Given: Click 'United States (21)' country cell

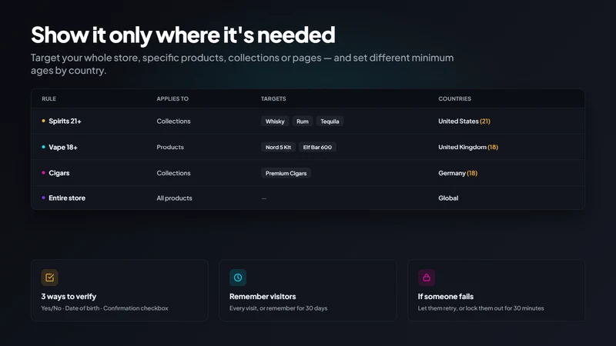Looking at the screenshot, I should (464, 121).
